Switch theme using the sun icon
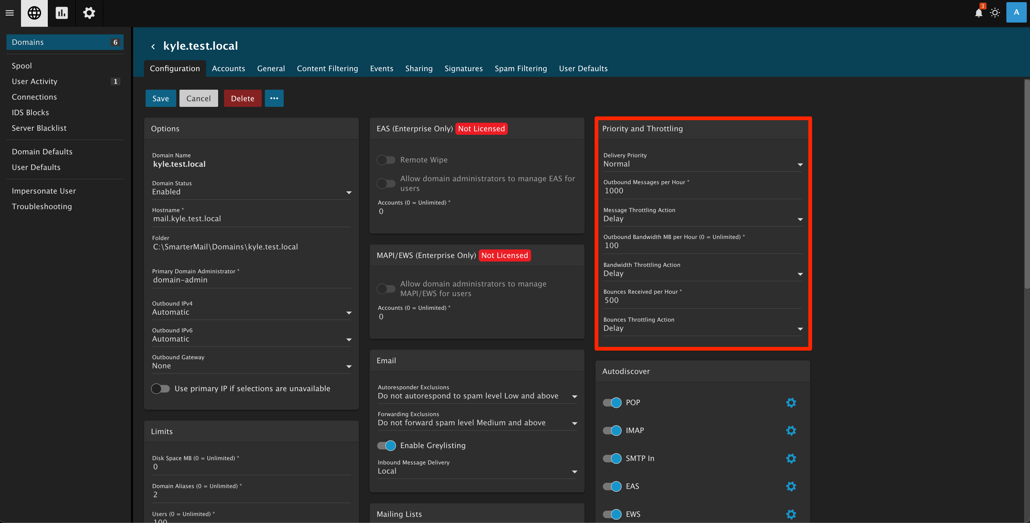1030x523 pixels. point(995,13)
